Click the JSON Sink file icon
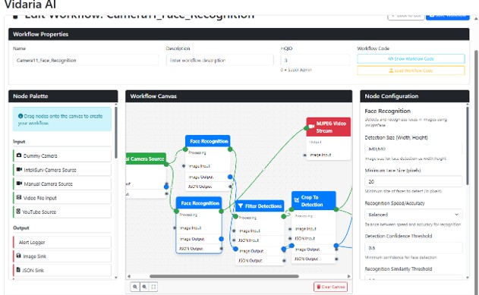Screen dimensions: 479x295 tap(18, 270)
